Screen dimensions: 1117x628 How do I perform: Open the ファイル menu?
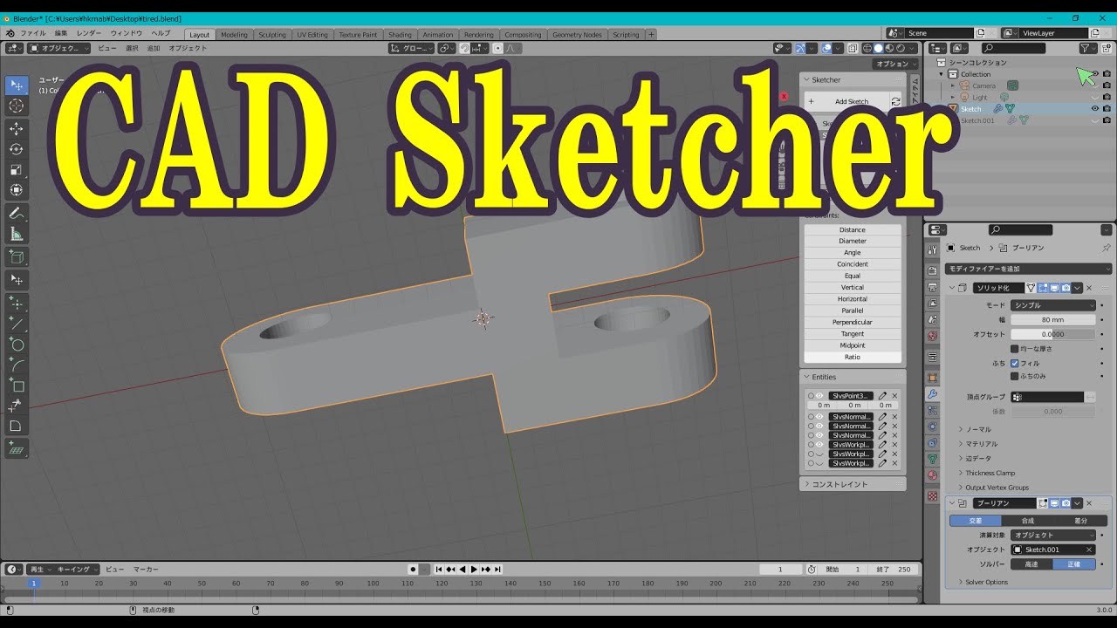coord(33,33)
